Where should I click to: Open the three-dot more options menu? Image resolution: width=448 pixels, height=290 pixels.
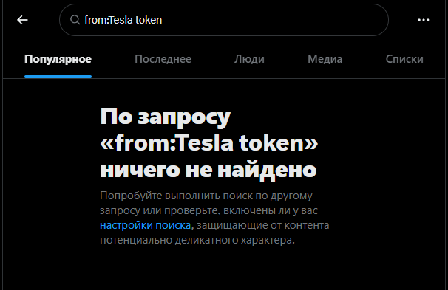423,20
